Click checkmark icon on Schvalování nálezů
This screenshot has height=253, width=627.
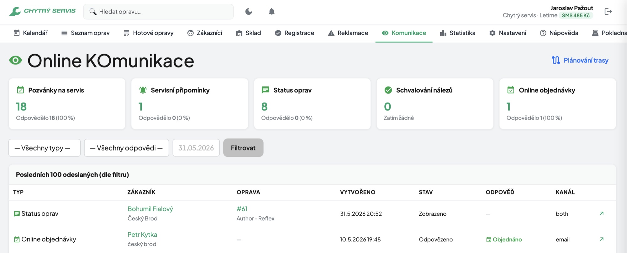click(388, 90)
